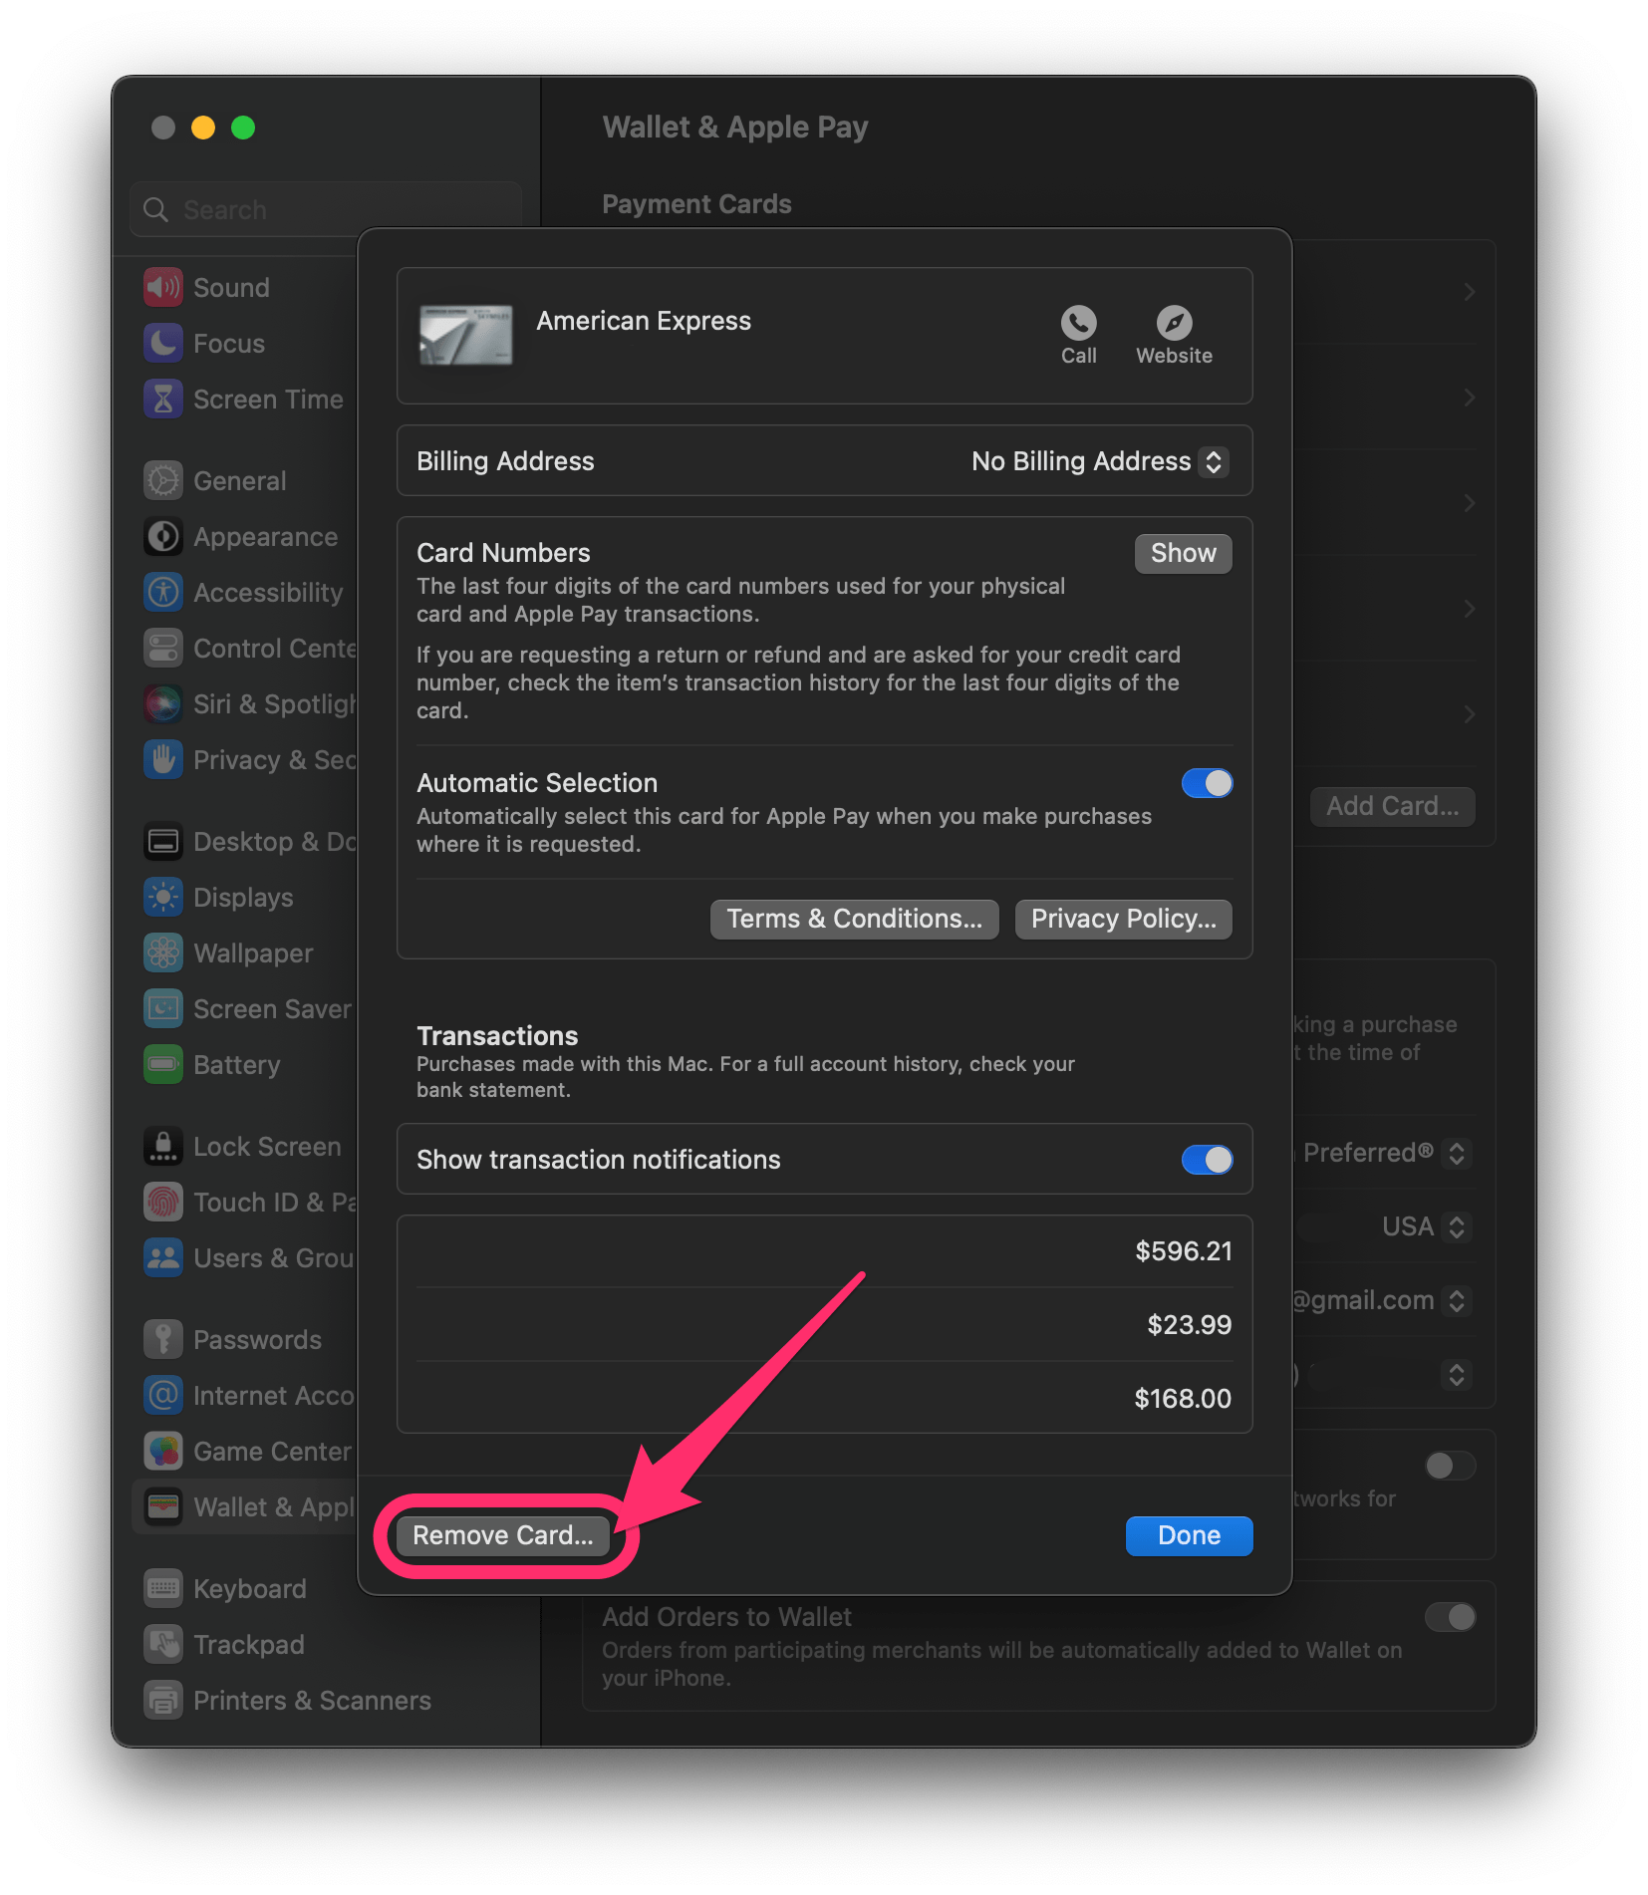Select the Wallpaper icon
The width and height of the screenshot is (1648, 1895).
[x=163, y=952]
